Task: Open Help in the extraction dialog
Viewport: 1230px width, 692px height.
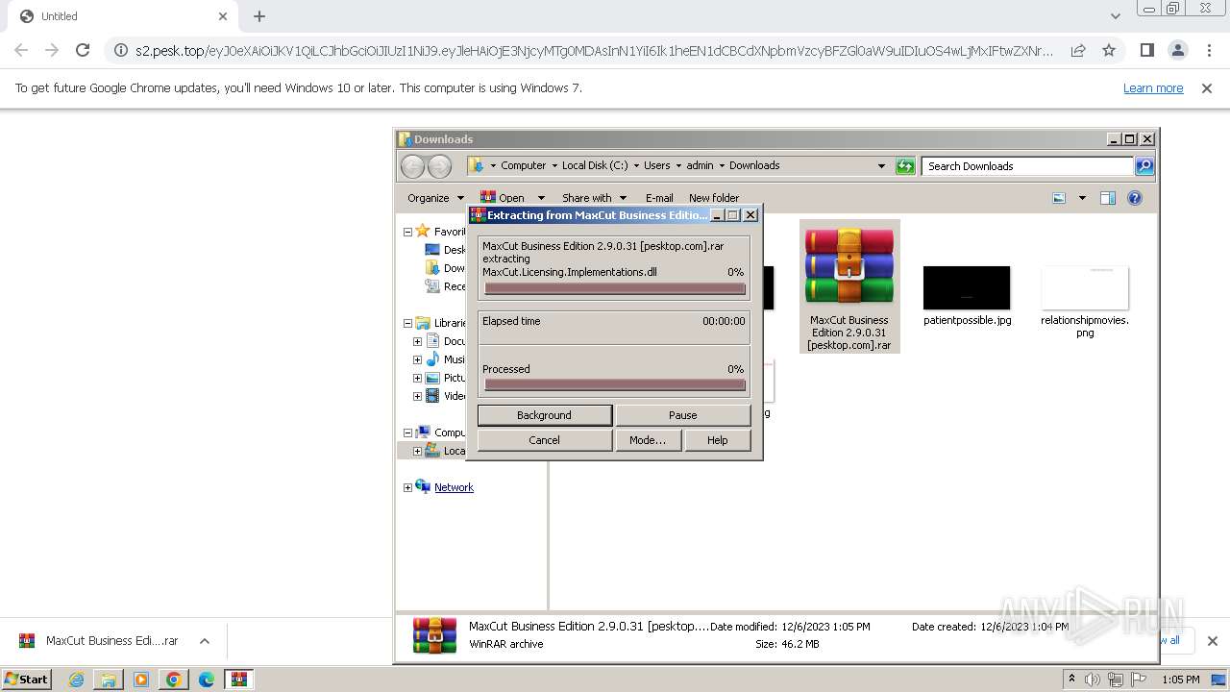Action: pyautogui.click(x=717, y=440)
